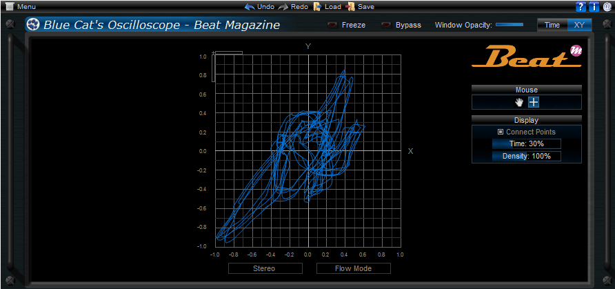Click the Beat magazine logo
Viewport: 615px width, 289px height.
[526, 57]
